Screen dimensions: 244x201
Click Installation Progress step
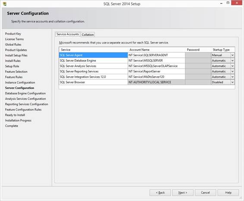(x=18, y=120)
